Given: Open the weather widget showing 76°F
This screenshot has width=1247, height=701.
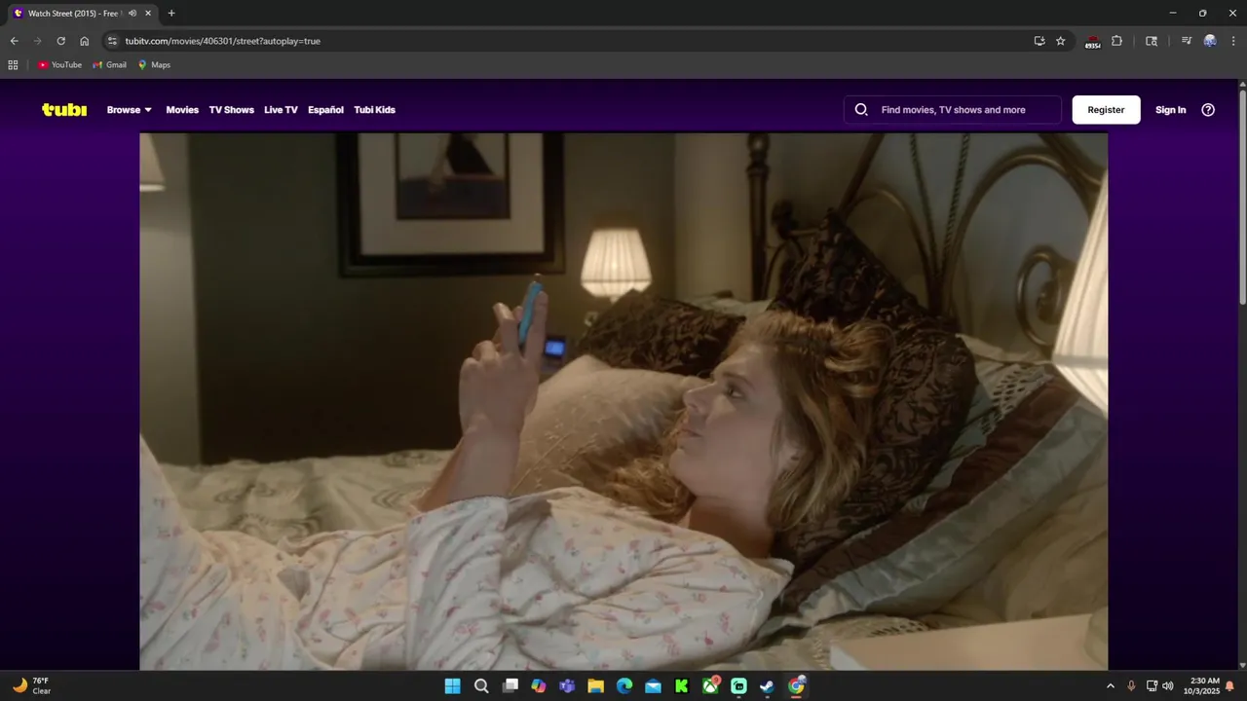Looking at the screenshot, I should pos(31,686).
